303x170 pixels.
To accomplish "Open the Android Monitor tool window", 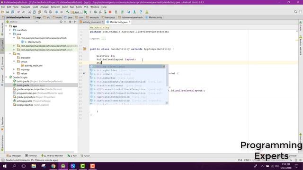I will tap(52, 156).
